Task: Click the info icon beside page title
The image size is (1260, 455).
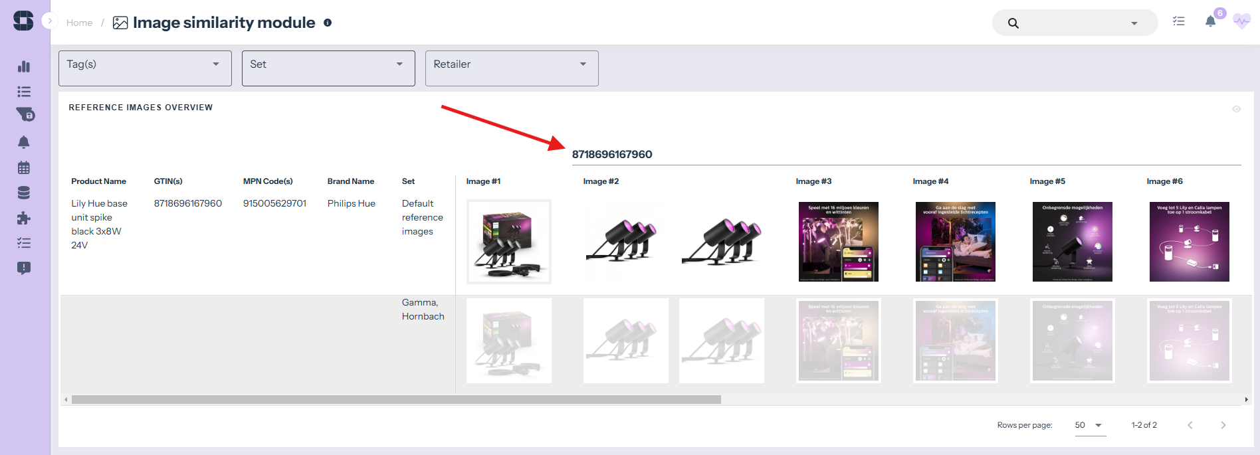Action: pyautogui.click(x=328, y=23)
